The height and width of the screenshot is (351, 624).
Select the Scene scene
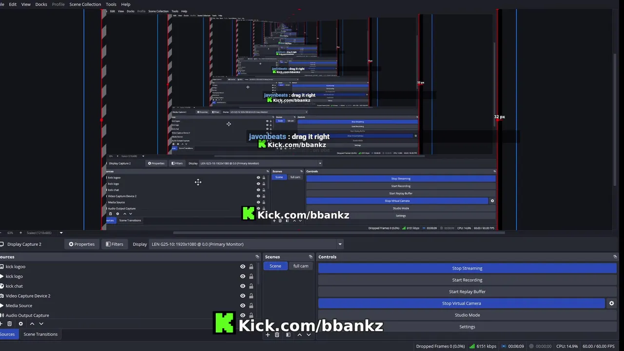coord(275,266)
